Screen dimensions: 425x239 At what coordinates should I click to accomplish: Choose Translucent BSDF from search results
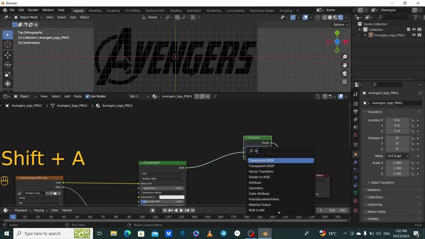point(281,160)
